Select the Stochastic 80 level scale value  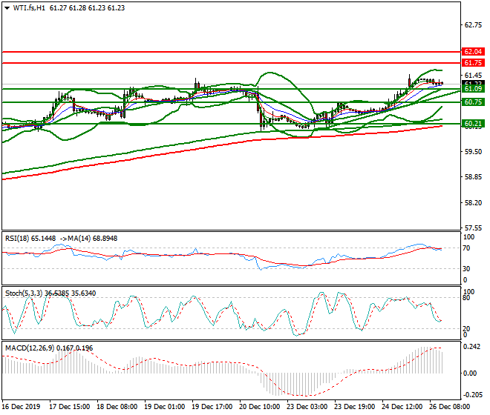click(466, 298)
